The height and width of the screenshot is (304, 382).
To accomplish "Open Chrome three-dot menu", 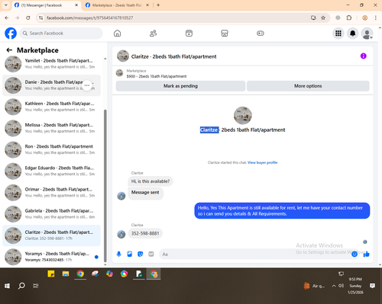I will (376, 18).
